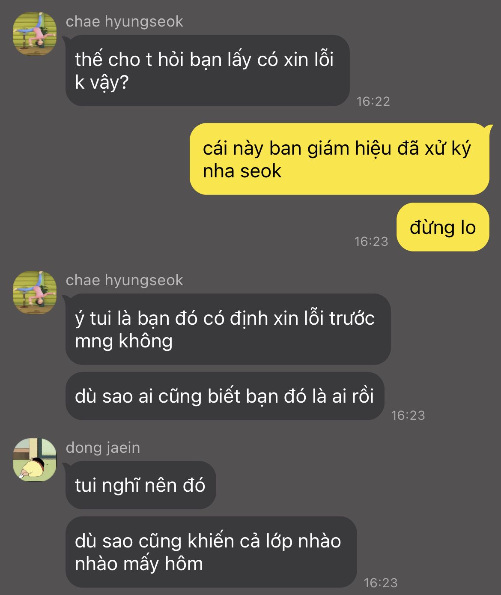Viewport: 501px width, 595px height.
Task: Tap message "dù sao cũng khiến cả lớp nhào"
Action: (211, 552)
